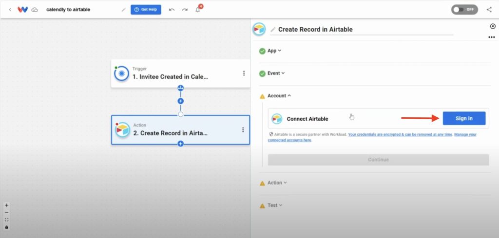Click the branch connector below trigger
The width and height of the screenshot is (499, 238).
pos(180,88)
